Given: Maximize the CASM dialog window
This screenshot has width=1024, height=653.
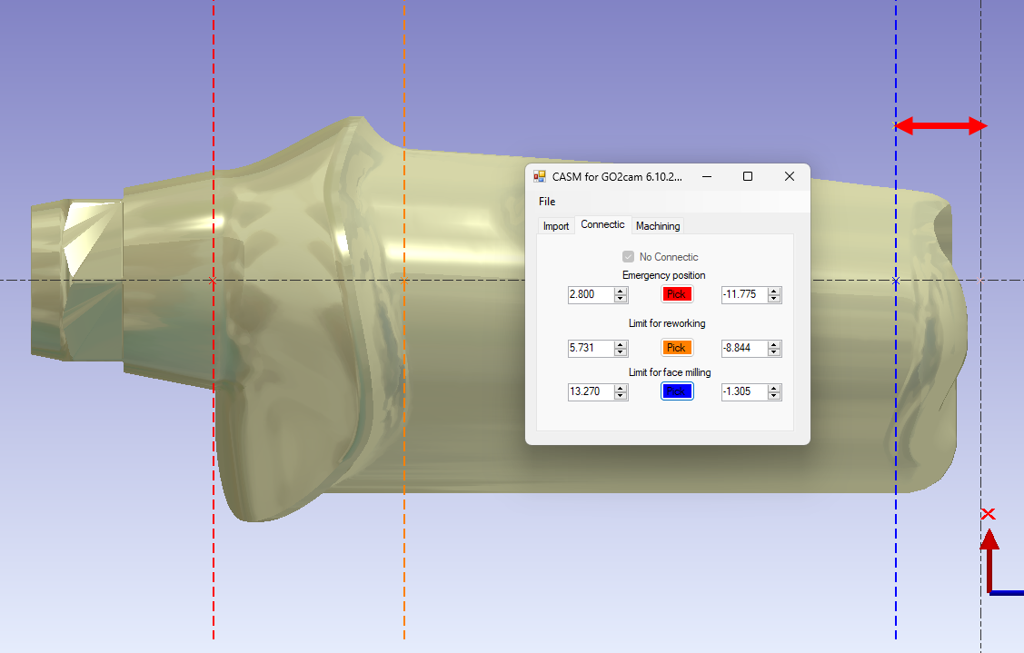Looking at the screenshot, I should coord(748,176).
